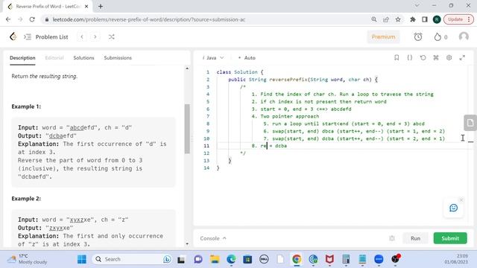Click the LeetCode logo icon

coord(13,36)
